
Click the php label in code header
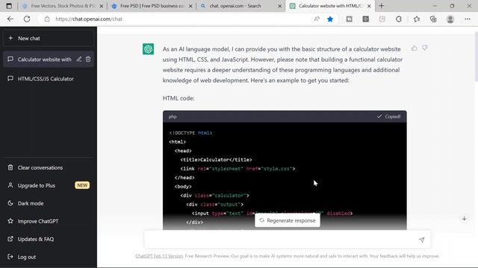point(173,117)
